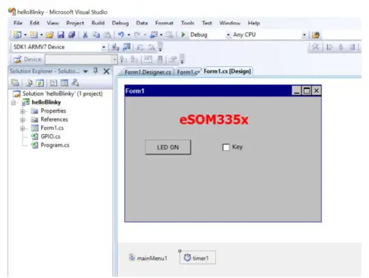This screenshot has height=278, width=369.
Task: Open the Debug configuration dropdown
Action: [228, 35]
